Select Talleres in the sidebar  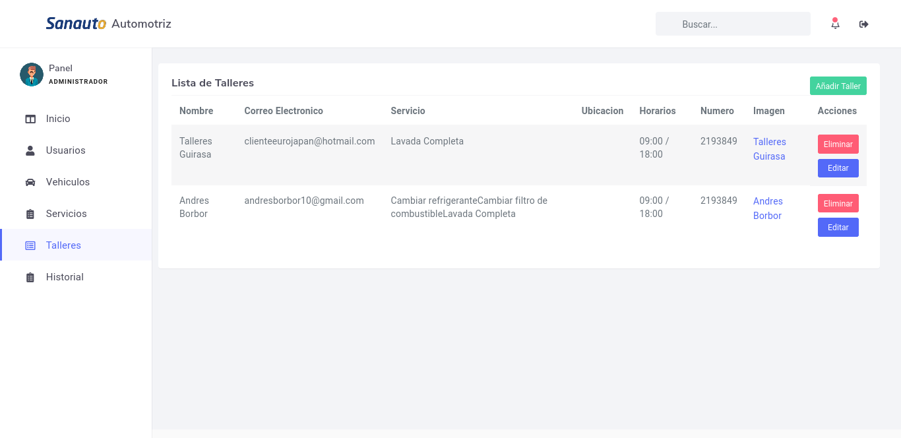point(76,245)
